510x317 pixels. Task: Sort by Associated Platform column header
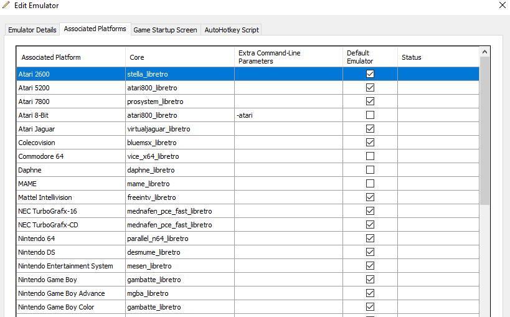point(71,57)
